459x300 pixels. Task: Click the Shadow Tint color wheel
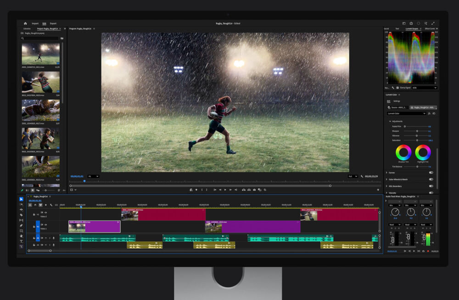tap(403, 153)
